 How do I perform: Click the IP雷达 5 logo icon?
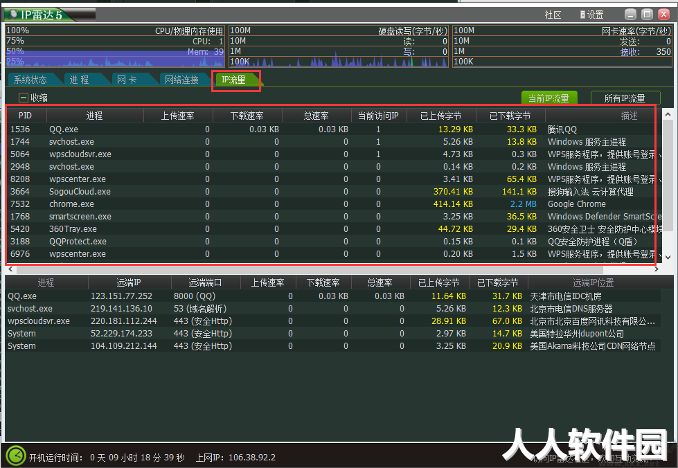[13, 15]
